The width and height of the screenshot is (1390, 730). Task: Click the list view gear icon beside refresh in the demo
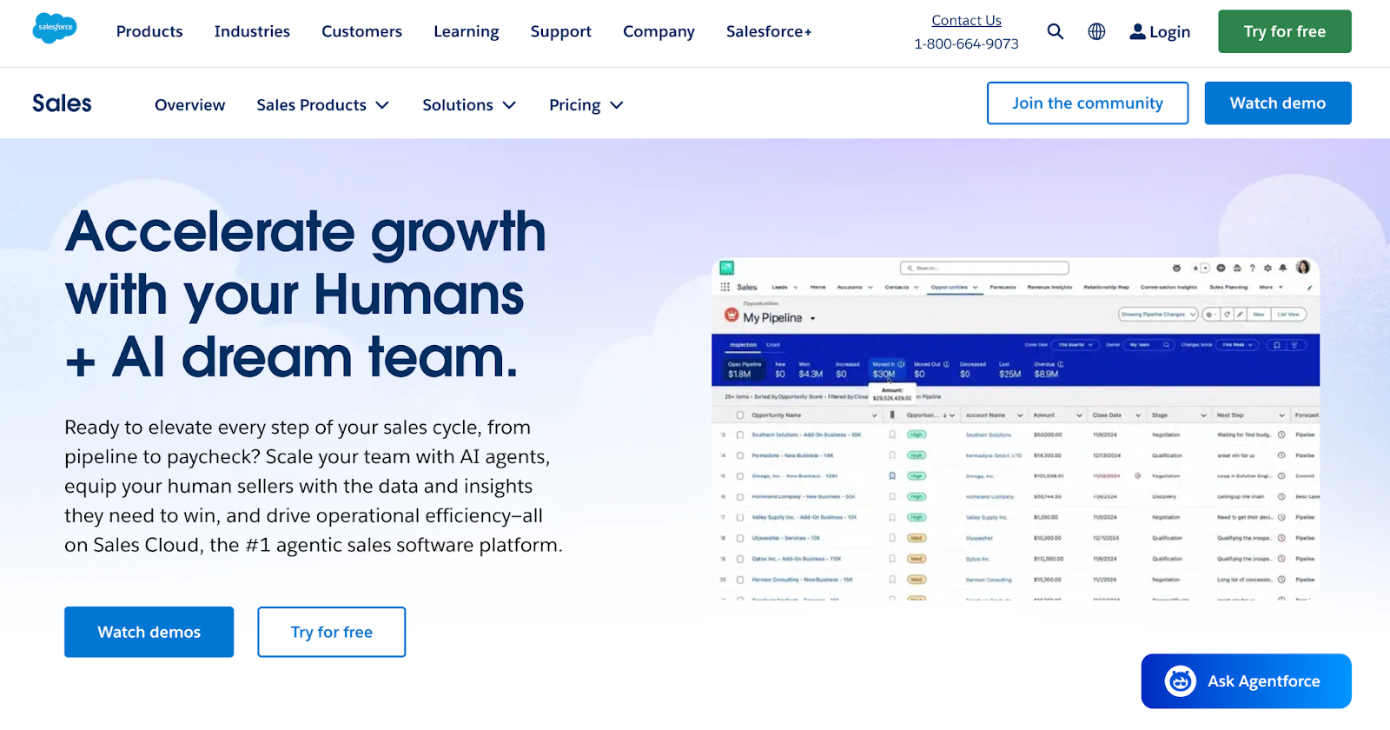[1210, 314]
